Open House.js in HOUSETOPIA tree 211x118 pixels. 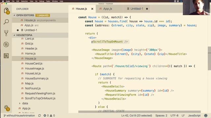tap(40, 58)
